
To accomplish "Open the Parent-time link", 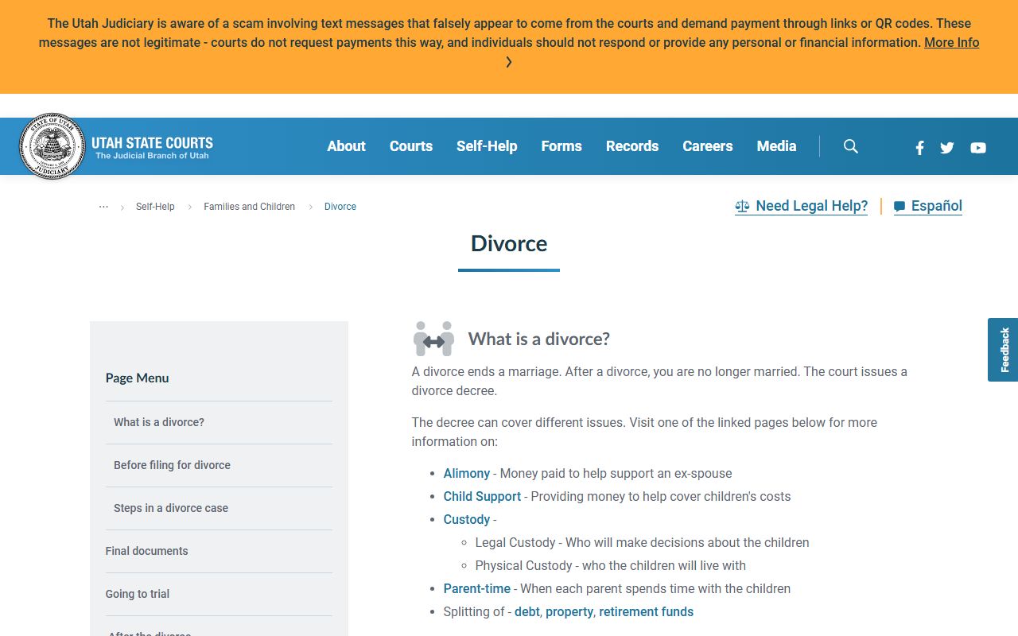I will pos(477,588).
